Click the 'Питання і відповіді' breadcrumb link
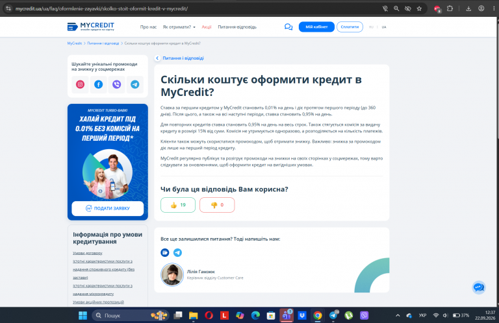This screenshot has height=323, width=499. [x=103, y=43]
